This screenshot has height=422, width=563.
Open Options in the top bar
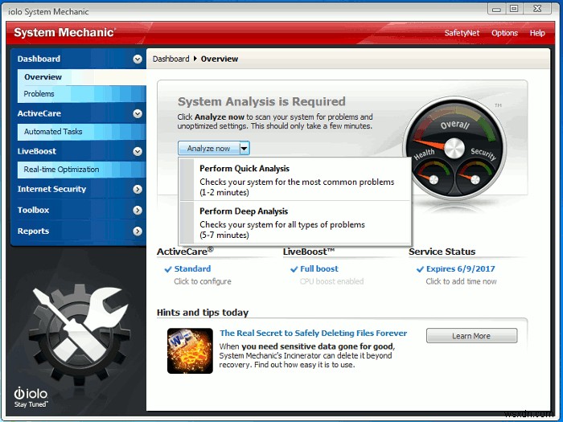(x=504, y=33)
